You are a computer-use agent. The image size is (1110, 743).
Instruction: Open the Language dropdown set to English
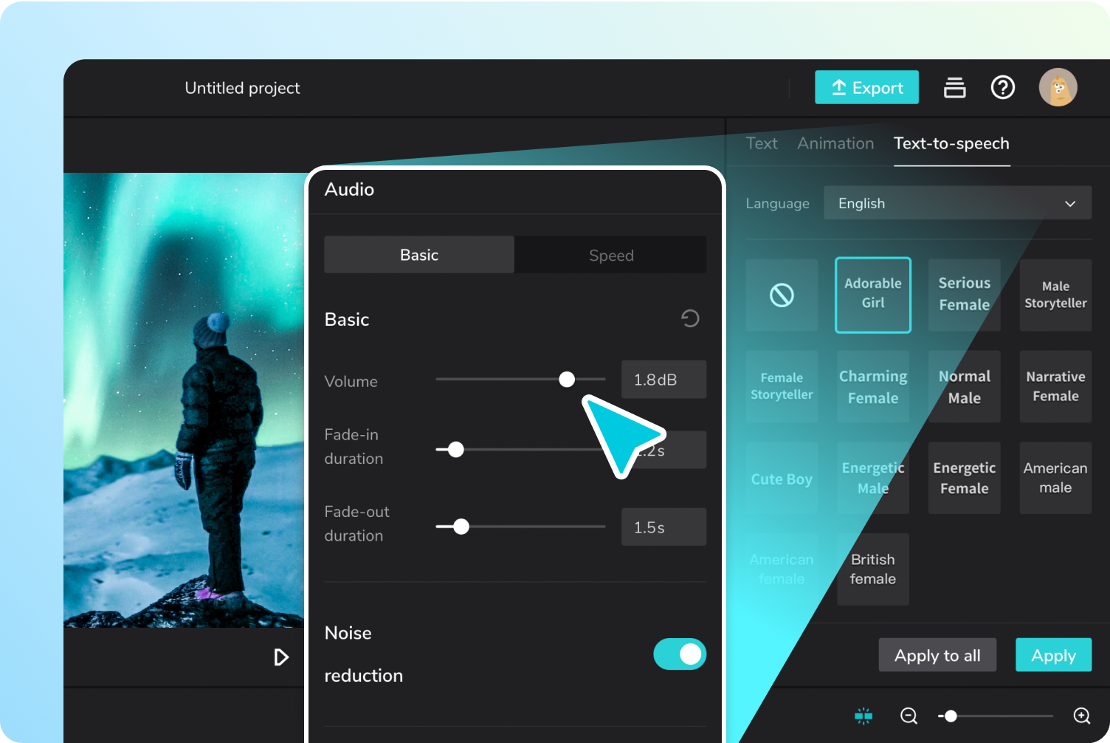957,203
